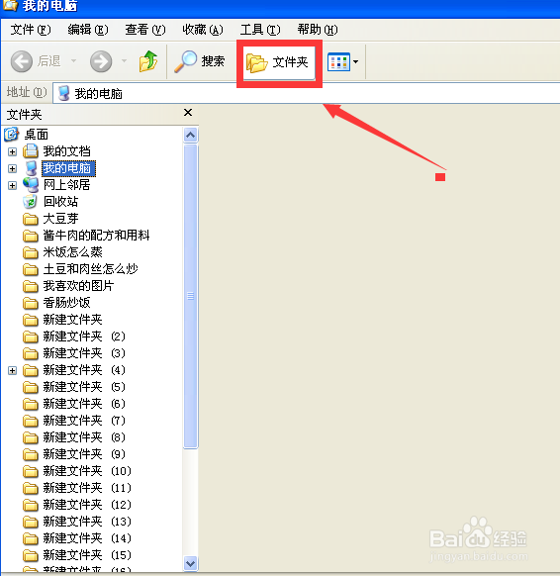This screenshot has height=576, width=560.
Task: Click the 我的文档 folder icon
Action: (x=31, y=151)
